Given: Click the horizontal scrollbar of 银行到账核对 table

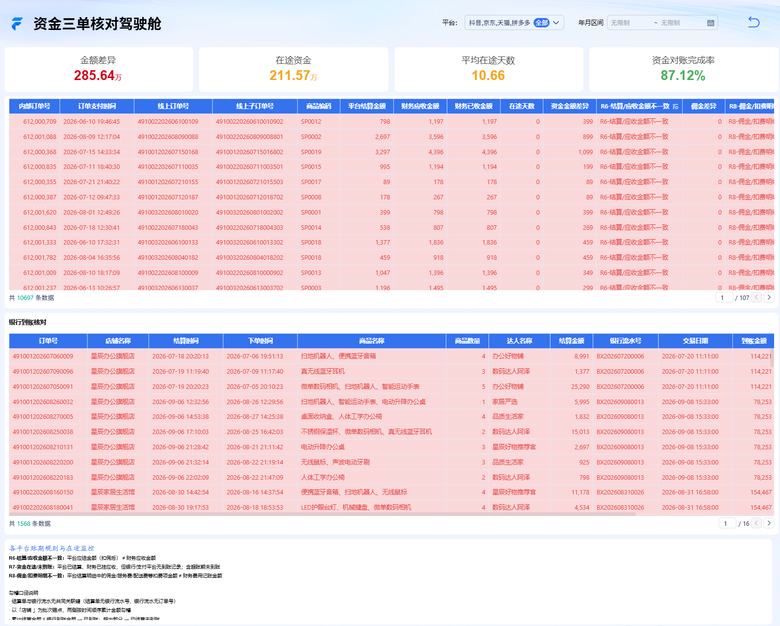Looking at the screenshot, I should click(322, 514).
